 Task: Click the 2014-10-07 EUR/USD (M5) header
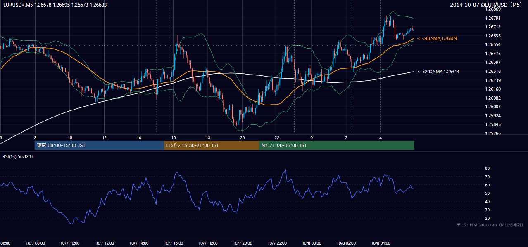(487, 5)
